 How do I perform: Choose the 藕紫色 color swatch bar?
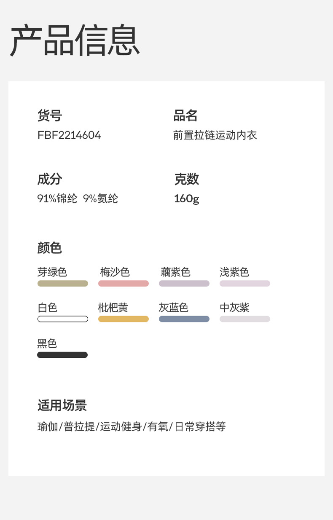[x=184, y=284]
